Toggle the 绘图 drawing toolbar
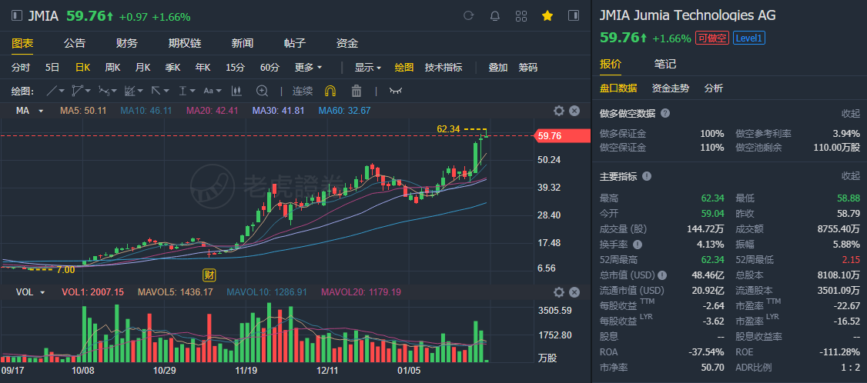The height and width of the screenshot is (383, 867). click(x=404, y=68)
